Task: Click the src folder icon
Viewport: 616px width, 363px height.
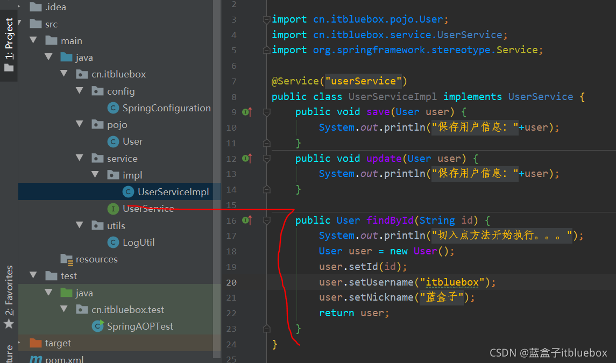Action: tap(36, 24)
